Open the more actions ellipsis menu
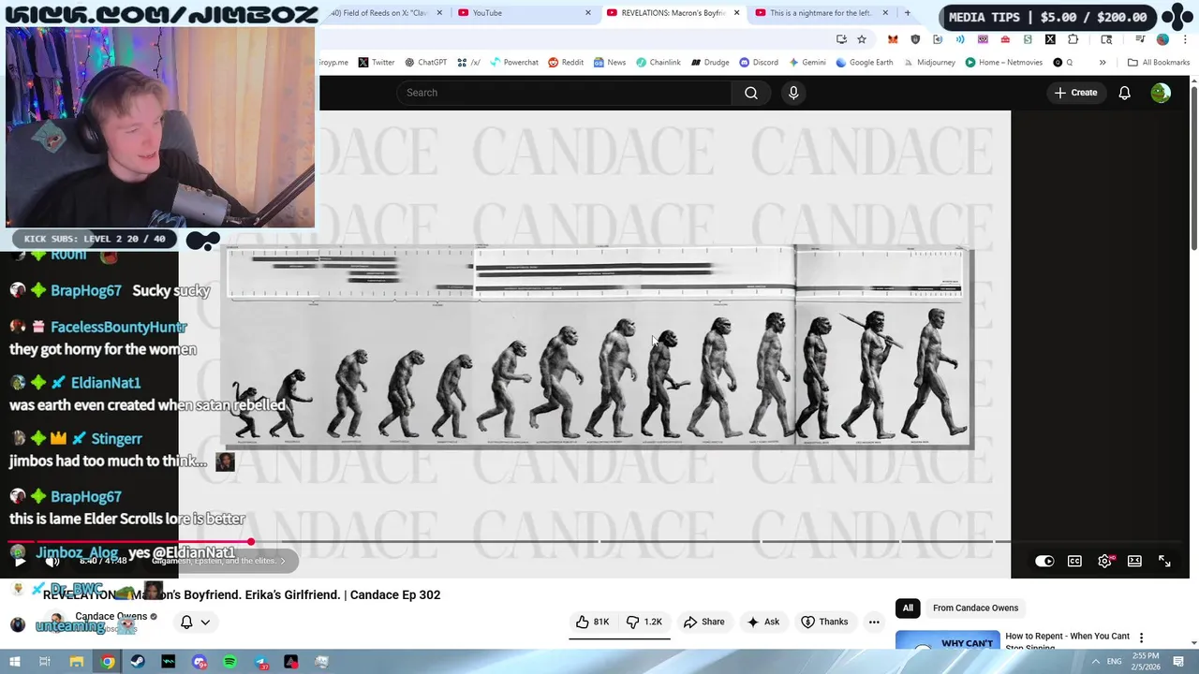Viewport: 1199px width, 674px height. [874, 622]
